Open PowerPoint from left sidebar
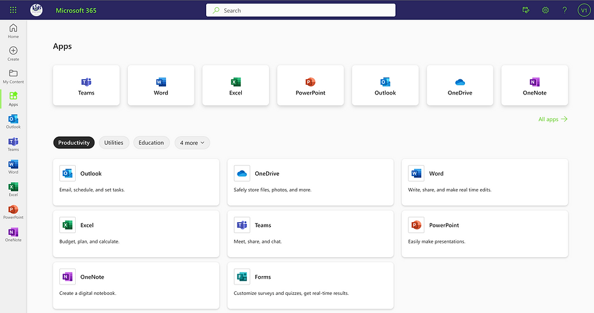 (13, 212)
